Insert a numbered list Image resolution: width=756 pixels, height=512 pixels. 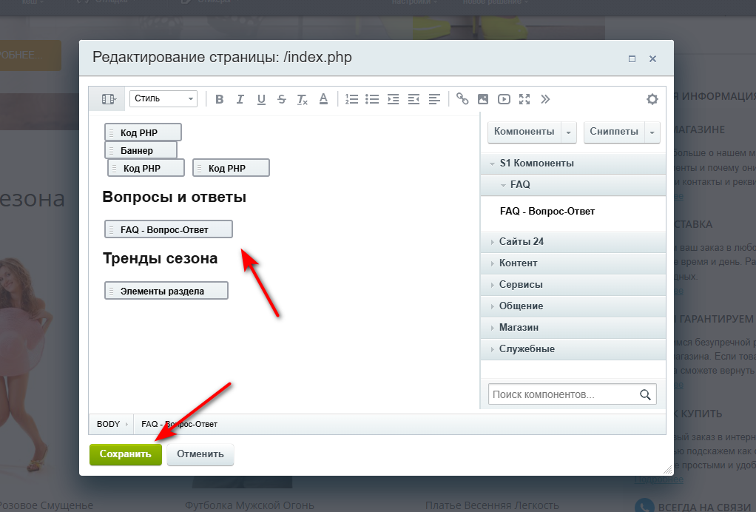(x=351, y=99)
